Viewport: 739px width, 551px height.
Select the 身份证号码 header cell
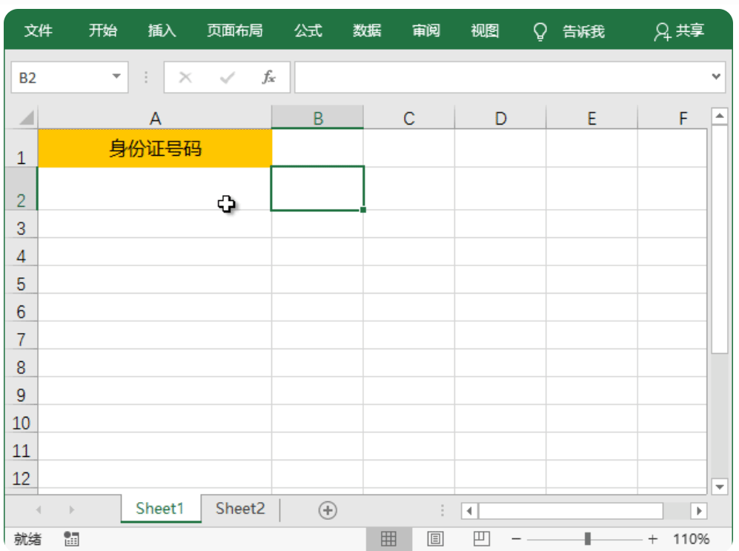[x=155, y=148]
